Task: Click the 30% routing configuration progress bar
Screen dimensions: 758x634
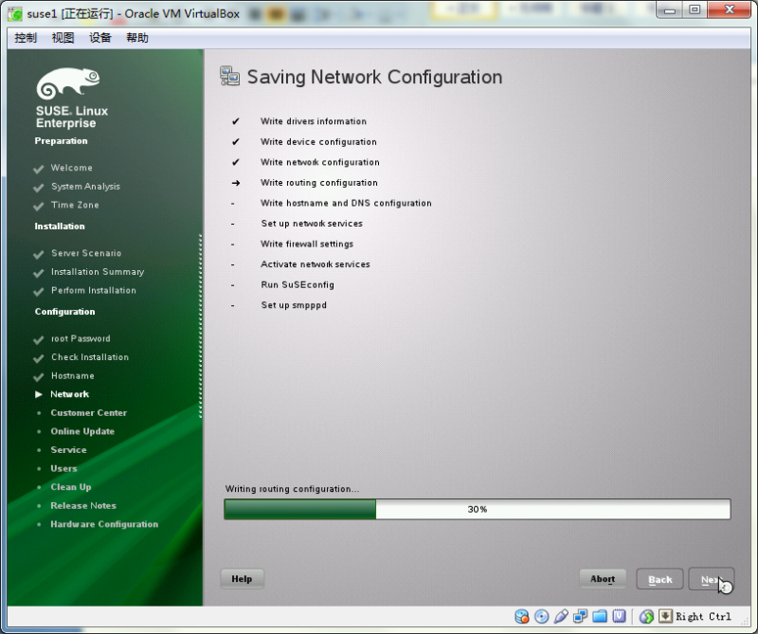Action: pos(477,509)
